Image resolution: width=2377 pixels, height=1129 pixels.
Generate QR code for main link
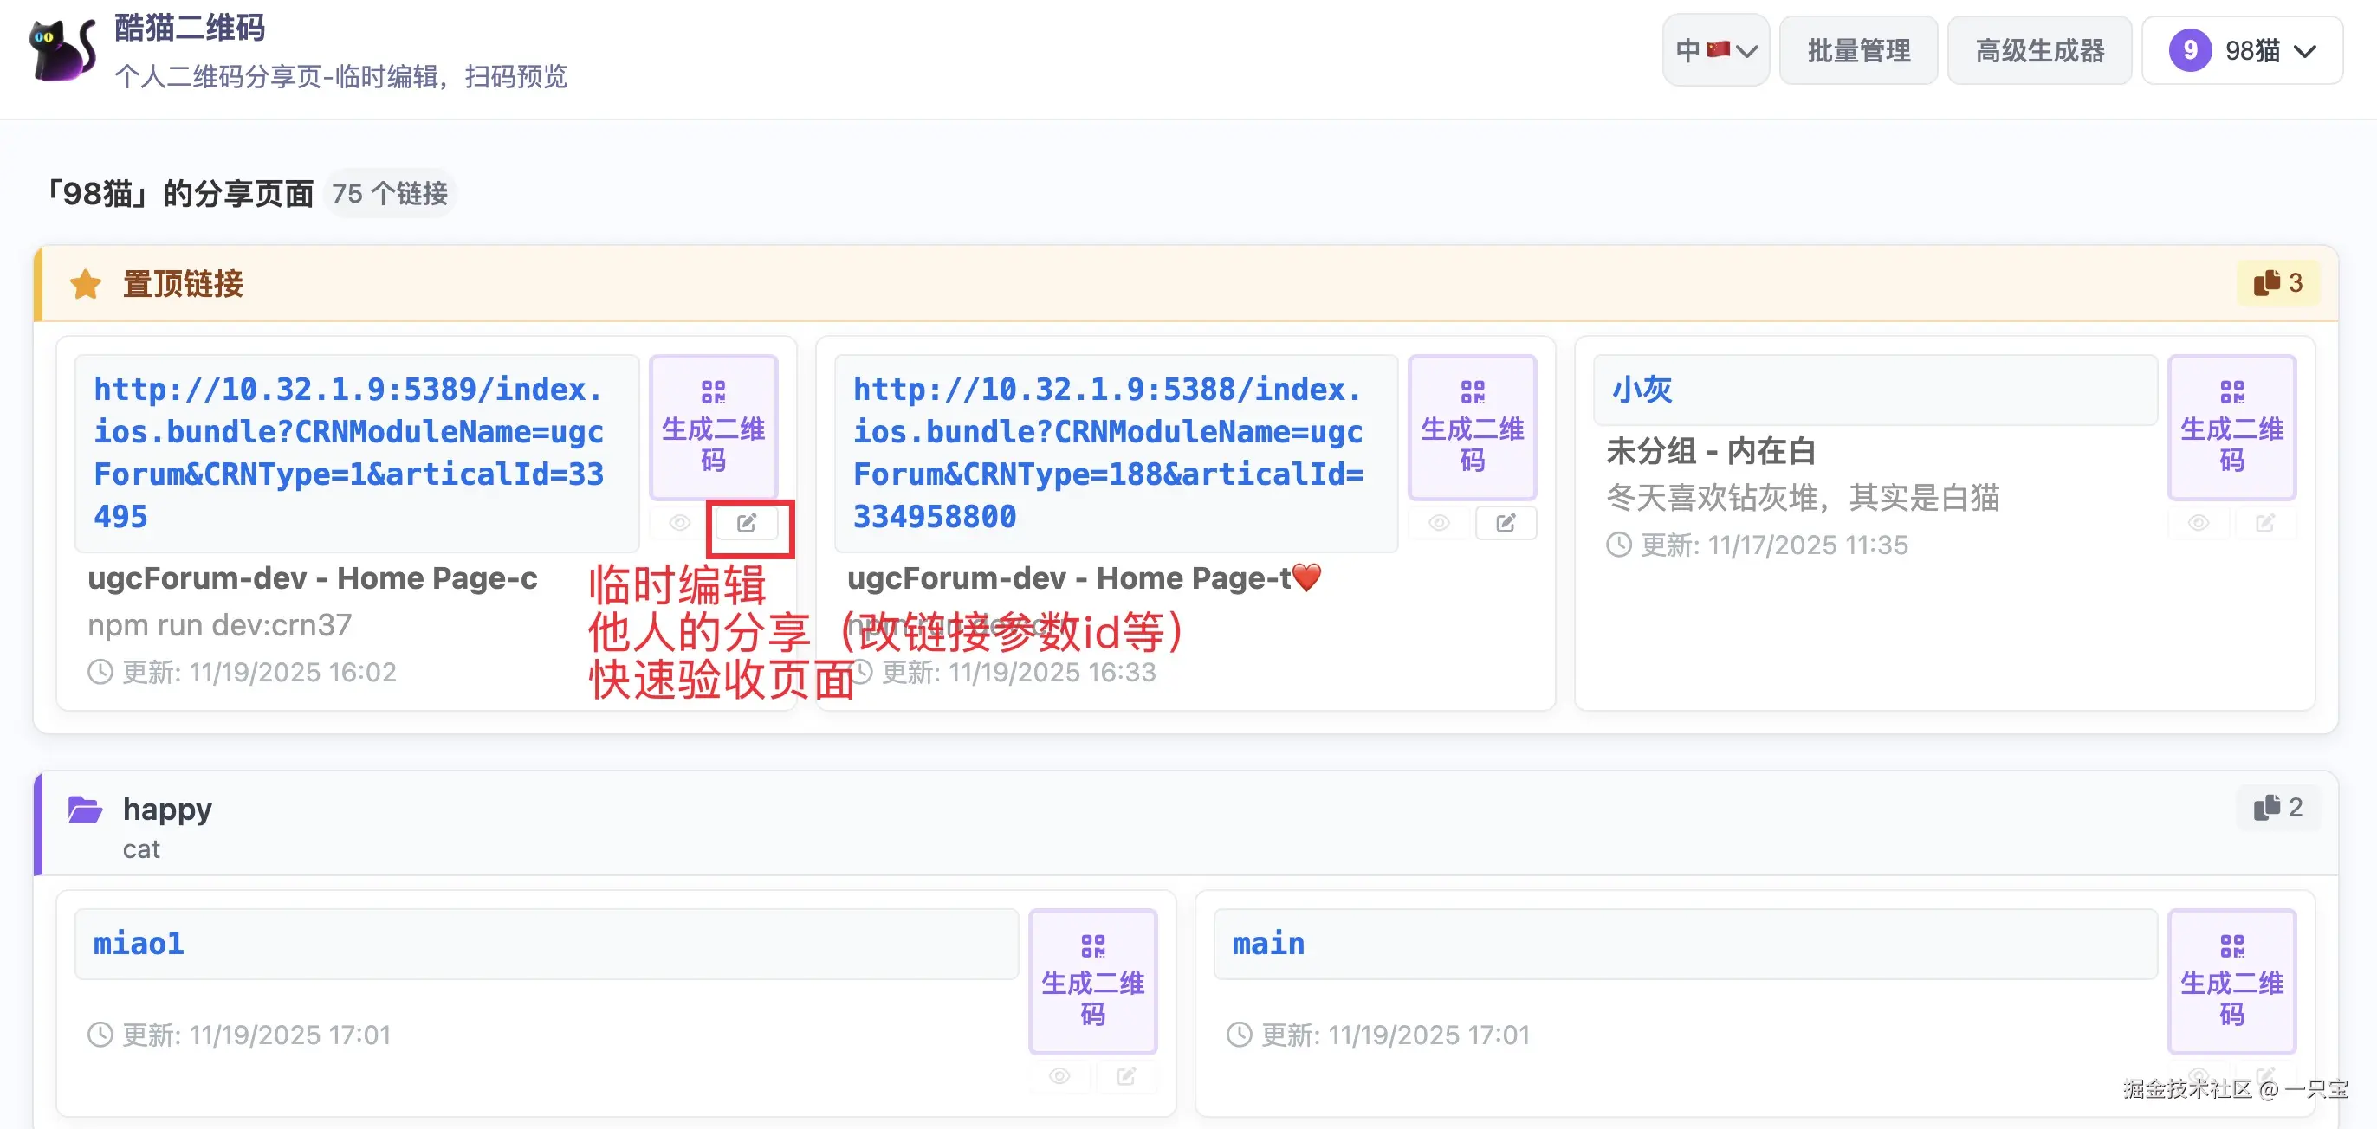2231,980
